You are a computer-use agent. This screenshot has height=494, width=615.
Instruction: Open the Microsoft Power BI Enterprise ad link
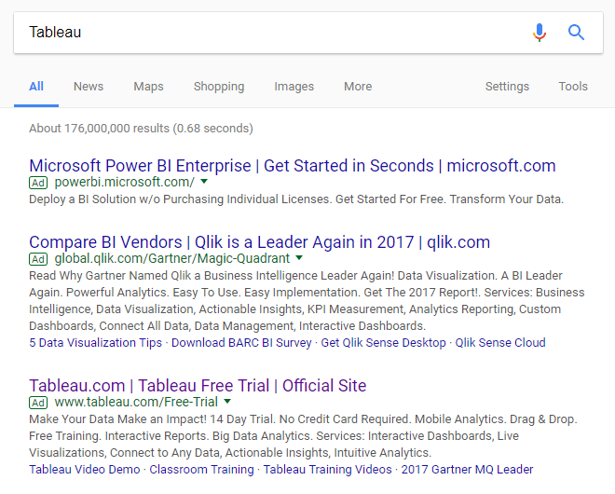293,166
